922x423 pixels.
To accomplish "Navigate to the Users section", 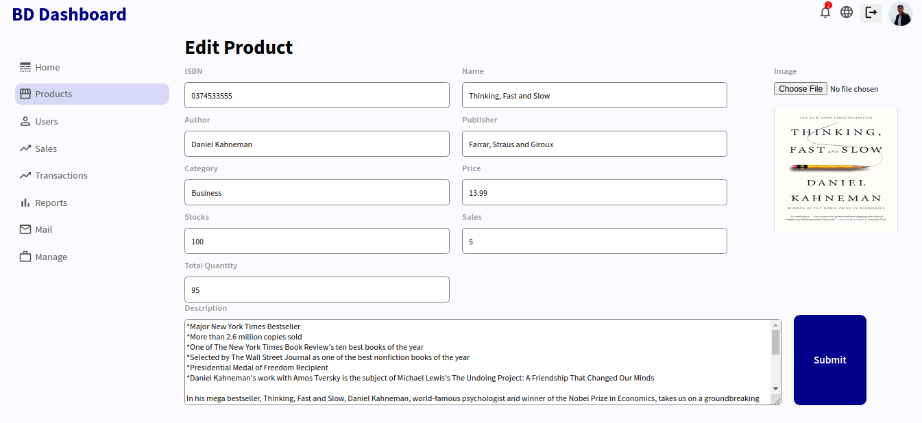I will pos(48,121).
